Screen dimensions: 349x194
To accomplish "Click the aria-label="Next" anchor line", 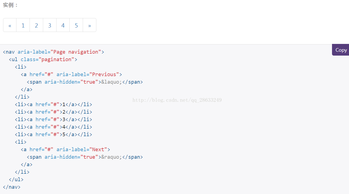I will click(x=65, y=150).
